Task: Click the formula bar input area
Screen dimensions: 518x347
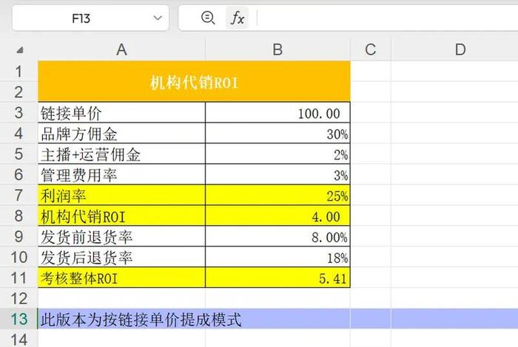Action: (387, 18)
